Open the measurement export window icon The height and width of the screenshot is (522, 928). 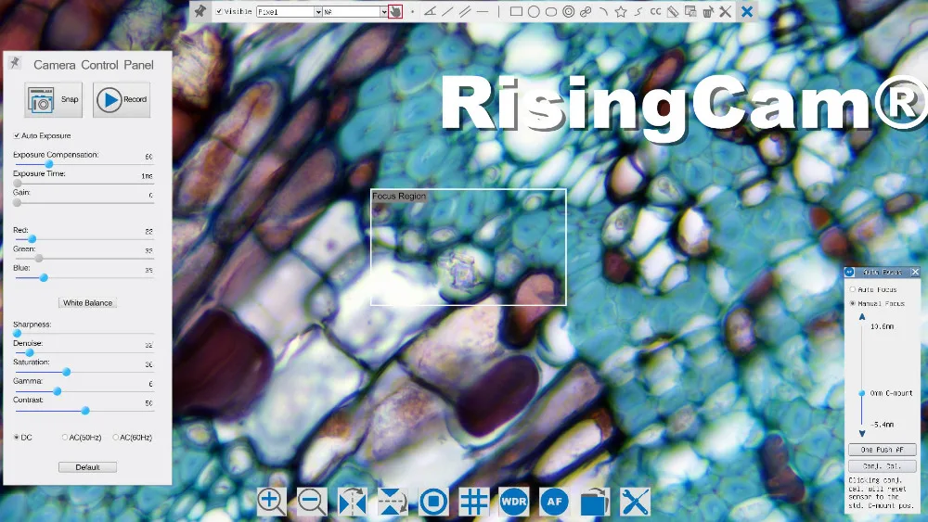pyautogui.click(x=690, y=11)
